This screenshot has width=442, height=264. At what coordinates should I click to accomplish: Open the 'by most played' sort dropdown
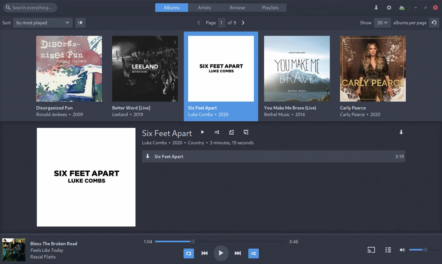pos(43,23)
